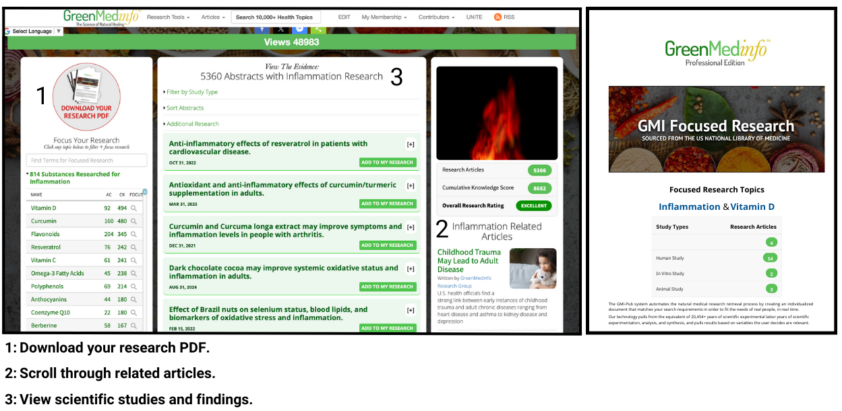The image size is (842, 411).
Task: Share the page on X
Action: click(x=281, y=30)
